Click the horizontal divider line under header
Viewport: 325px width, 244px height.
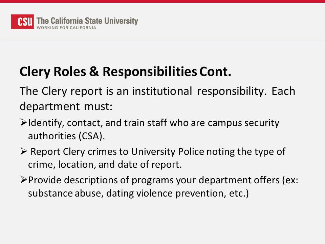pos(162,38)
